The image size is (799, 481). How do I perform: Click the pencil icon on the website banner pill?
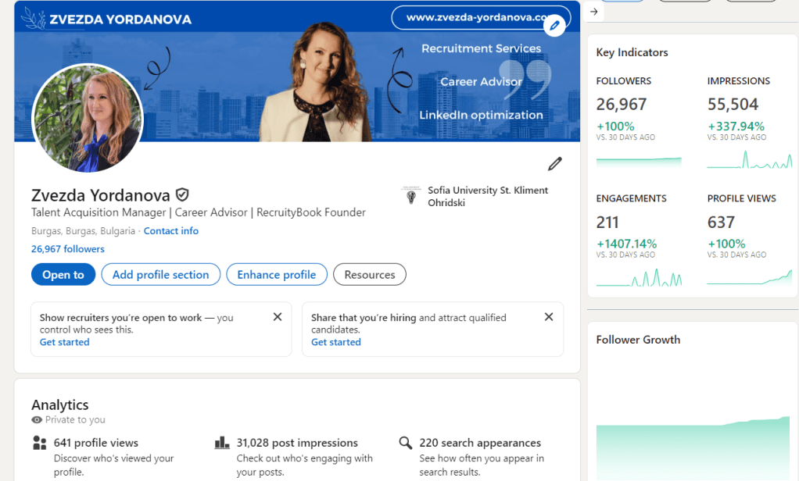tap(554, 24)
